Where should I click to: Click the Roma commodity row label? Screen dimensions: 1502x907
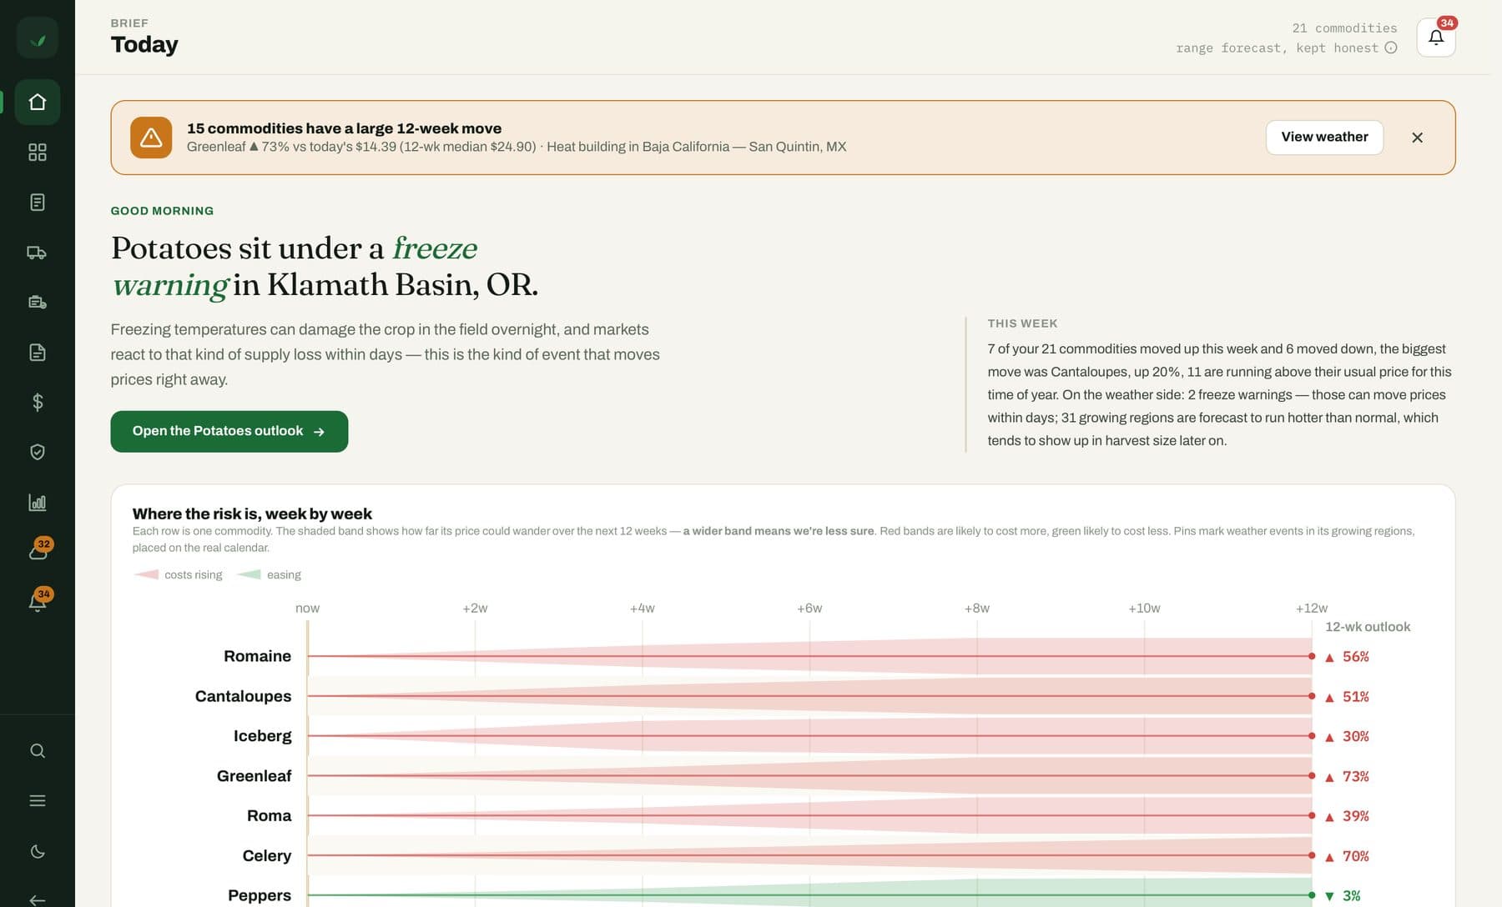269,815
